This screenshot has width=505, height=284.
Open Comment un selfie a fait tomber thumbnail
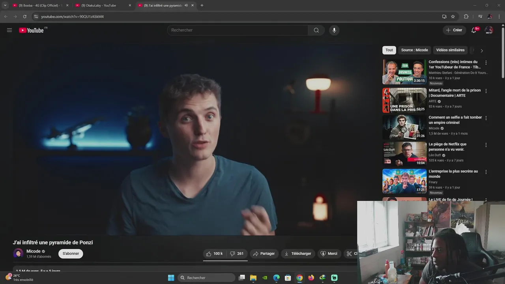pyautogui.click(x=404, y=127)
